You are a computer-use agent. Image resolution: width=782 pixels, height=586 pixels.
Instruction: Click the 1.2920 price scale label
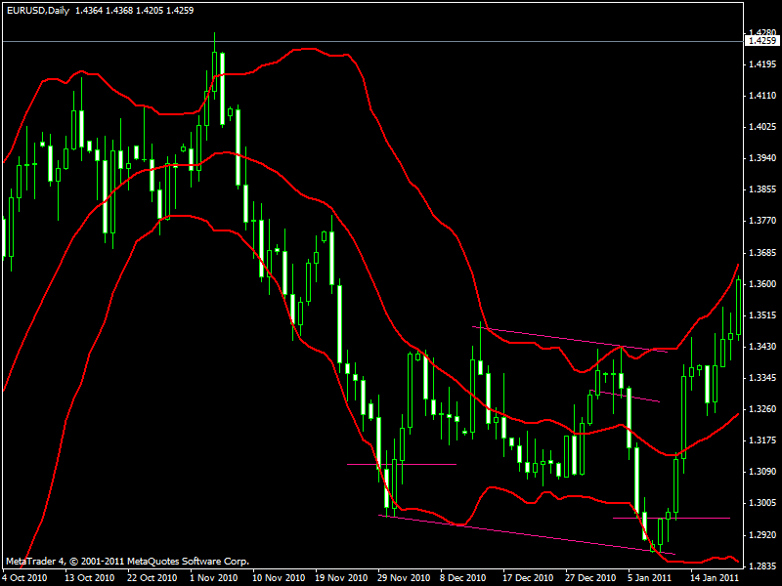point(762,534)
